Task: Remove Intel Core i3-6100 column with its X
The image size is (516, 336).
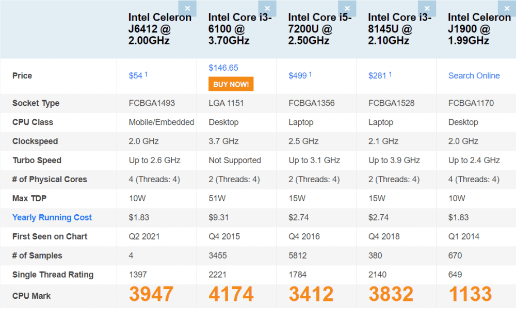Action: 267,9
